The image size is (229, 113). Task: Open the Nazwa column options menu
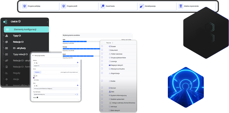click(x=113, y=43)
